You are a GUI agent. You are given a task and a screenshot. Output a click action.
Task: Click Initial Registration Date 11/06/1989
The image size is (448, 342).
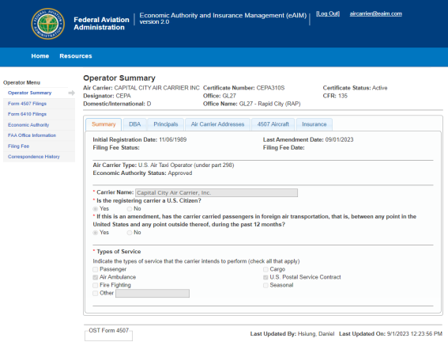140,139
